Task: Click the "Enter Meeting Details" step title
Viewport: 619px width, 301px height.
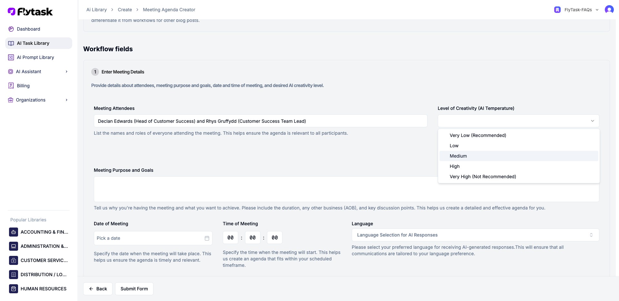Action: click(x=123, y=72)
